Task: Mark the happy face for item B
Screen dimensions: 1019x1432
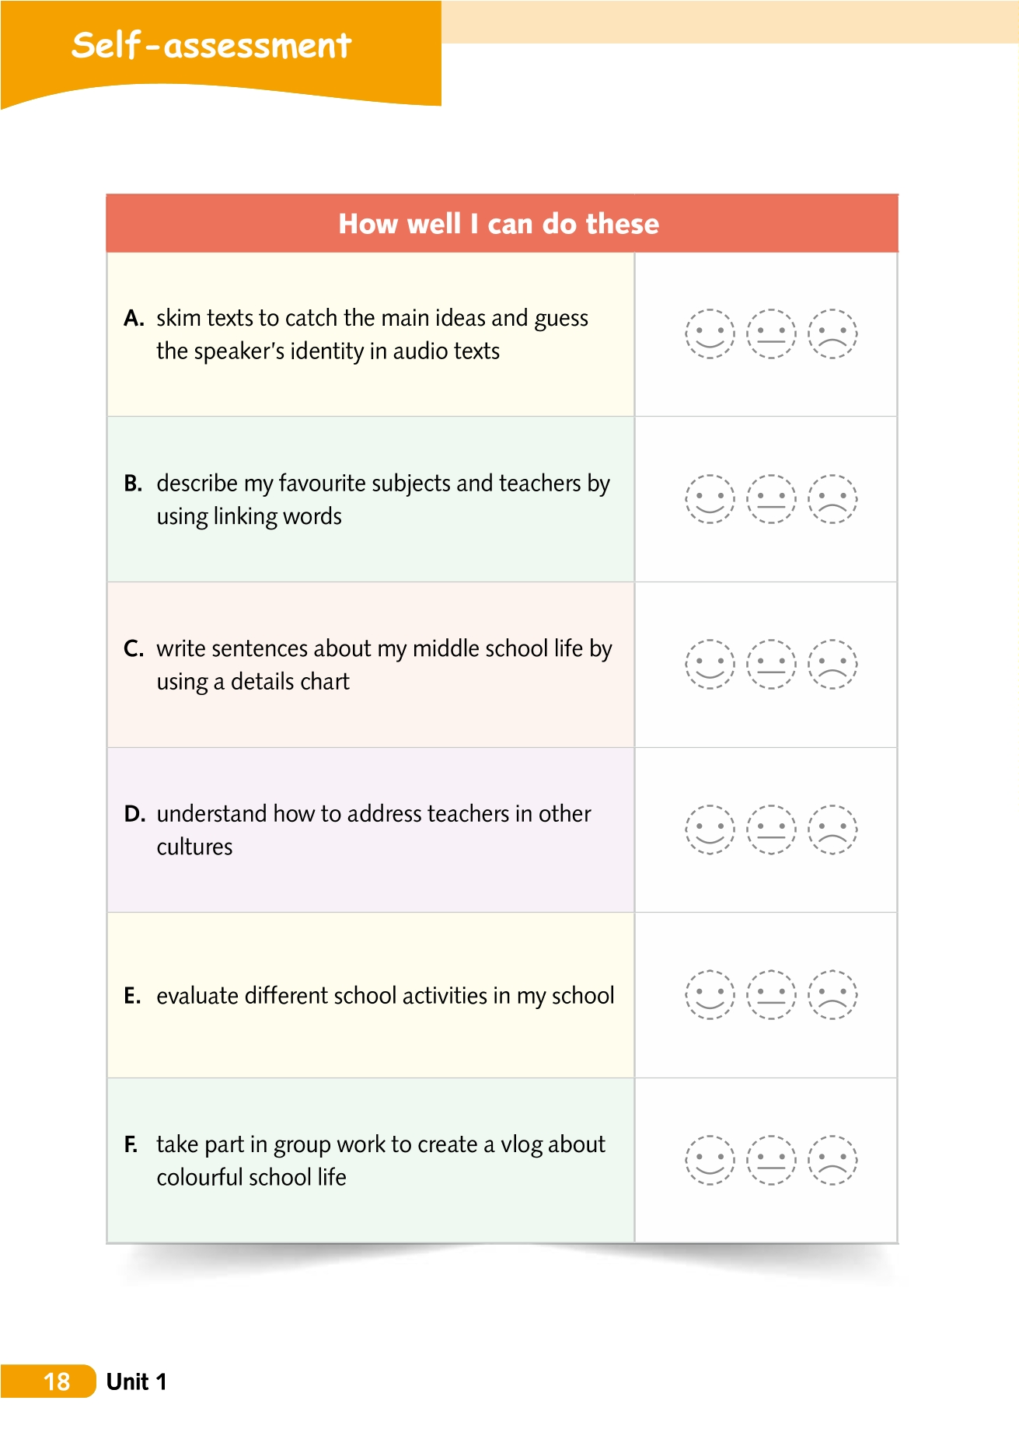Action: (709, 499)
